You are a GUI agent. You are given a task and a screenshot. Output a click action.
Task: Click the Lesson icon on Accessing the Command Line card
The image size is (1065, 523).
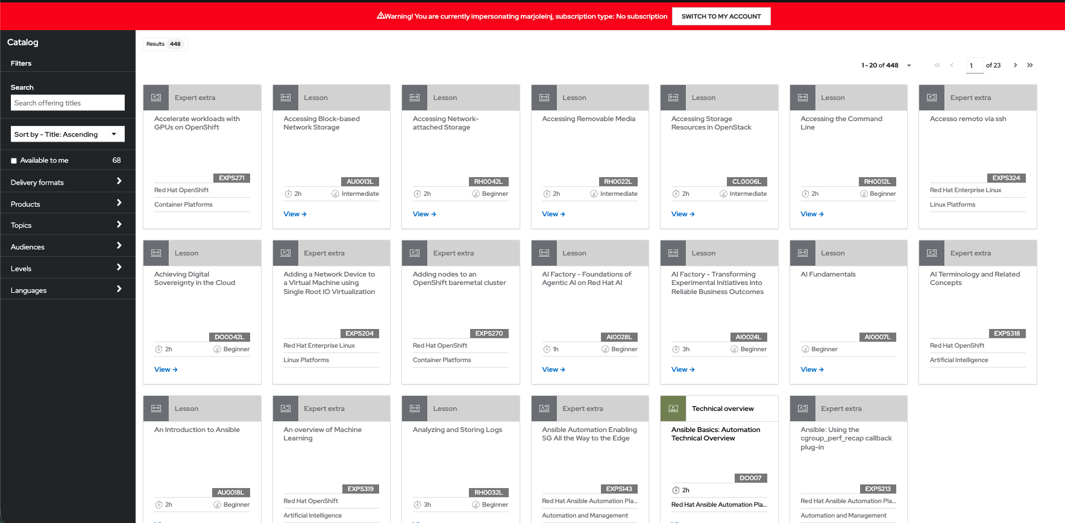[x=803, y=98]
